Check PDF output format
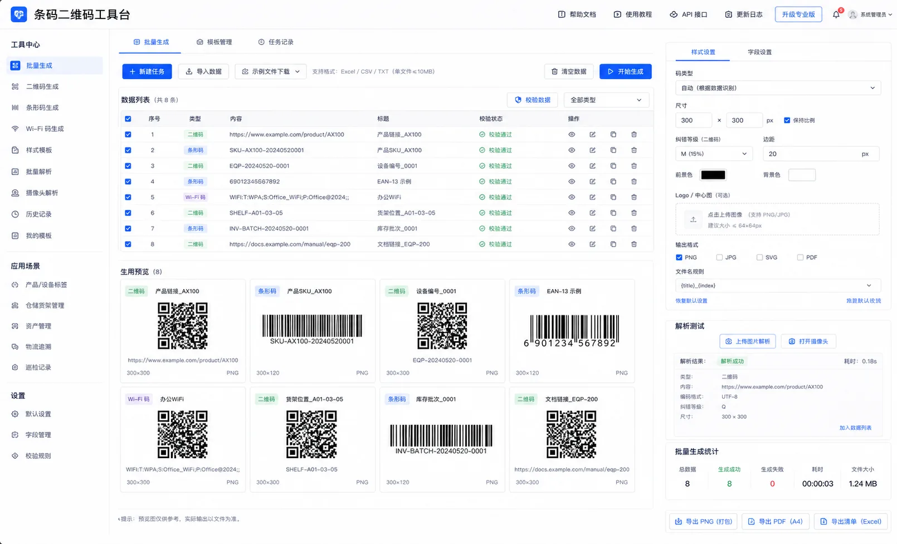 tap(800, 257)
